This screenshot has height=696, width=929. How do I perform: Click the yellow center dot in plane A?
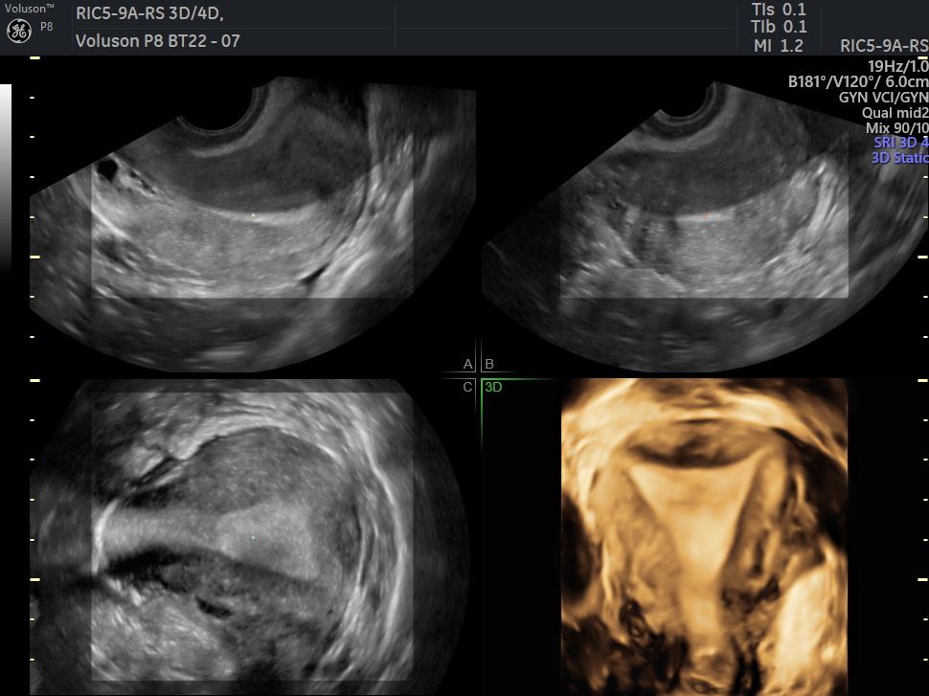tap(253, 215)
